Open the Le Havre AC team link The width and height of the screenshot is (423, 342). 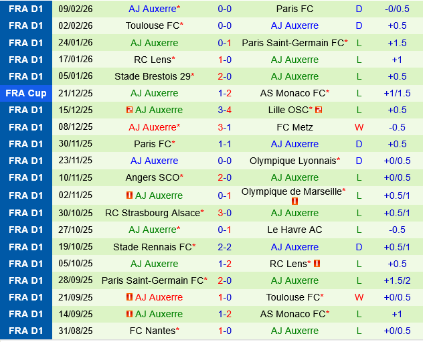click(x=294, y=230)
